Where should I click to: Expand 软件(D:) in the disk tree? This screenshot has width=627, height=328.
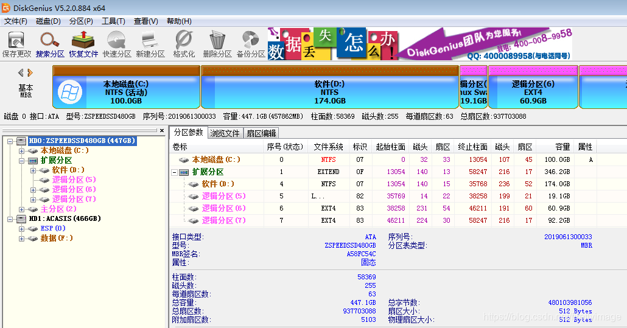(x=33, y=170)
